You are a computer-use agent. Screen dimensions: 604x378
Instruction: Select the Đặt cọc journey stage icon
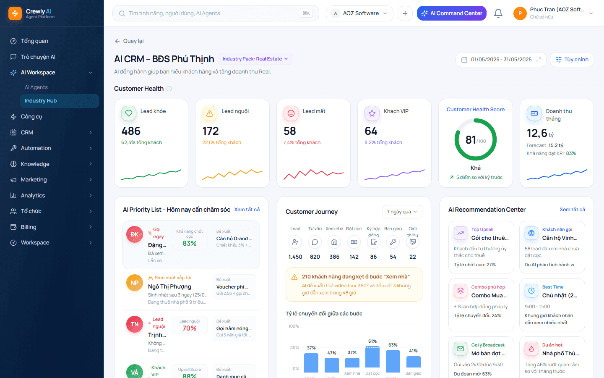[x=354, y=242]
